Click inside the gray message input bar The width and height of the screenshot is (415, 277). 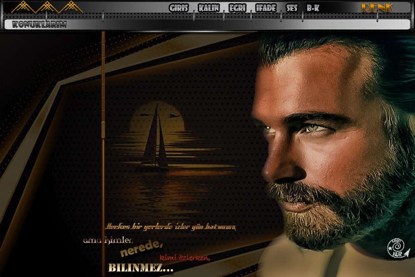(x=231, y=24)
